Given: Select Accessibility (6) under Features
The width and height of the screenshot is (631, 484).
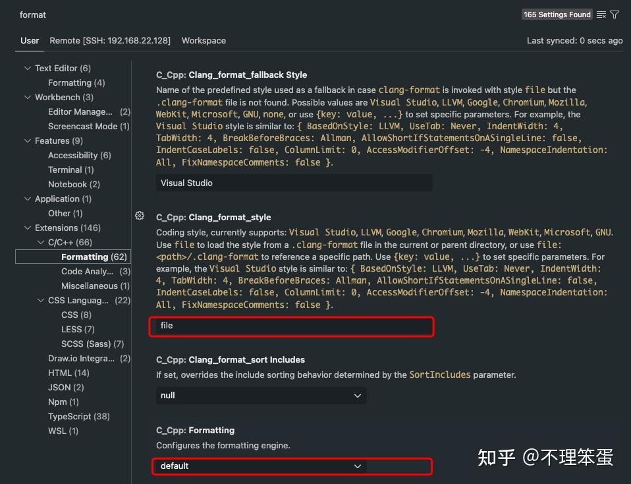Looking at the screenshot, I should [79, 155].
